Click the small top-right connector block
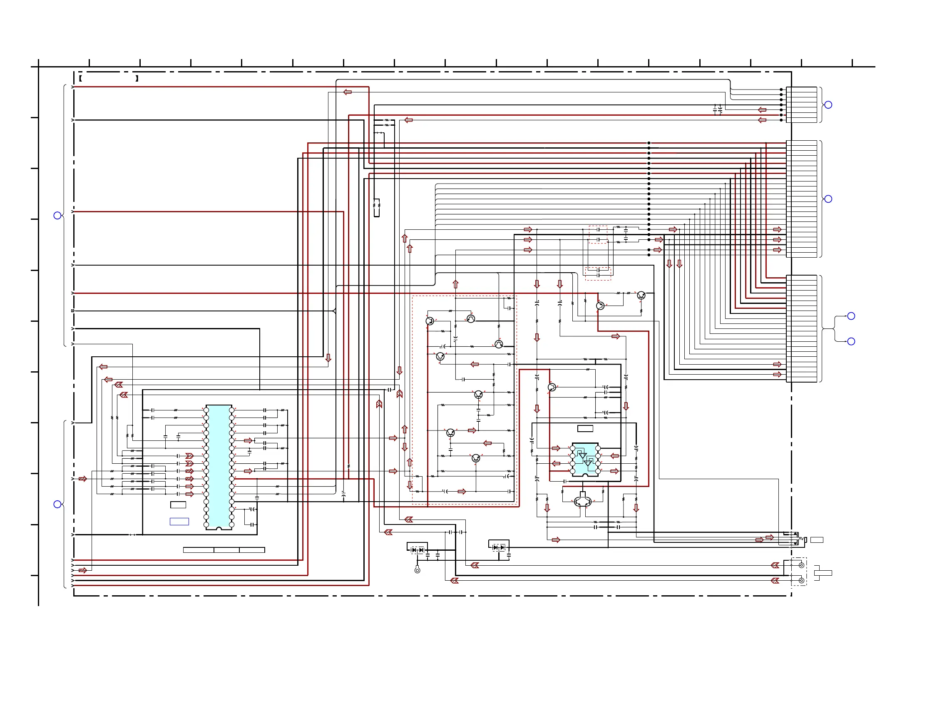Image resolution: width=932 pixels, height=701 pixels. [x=801, y=105]
